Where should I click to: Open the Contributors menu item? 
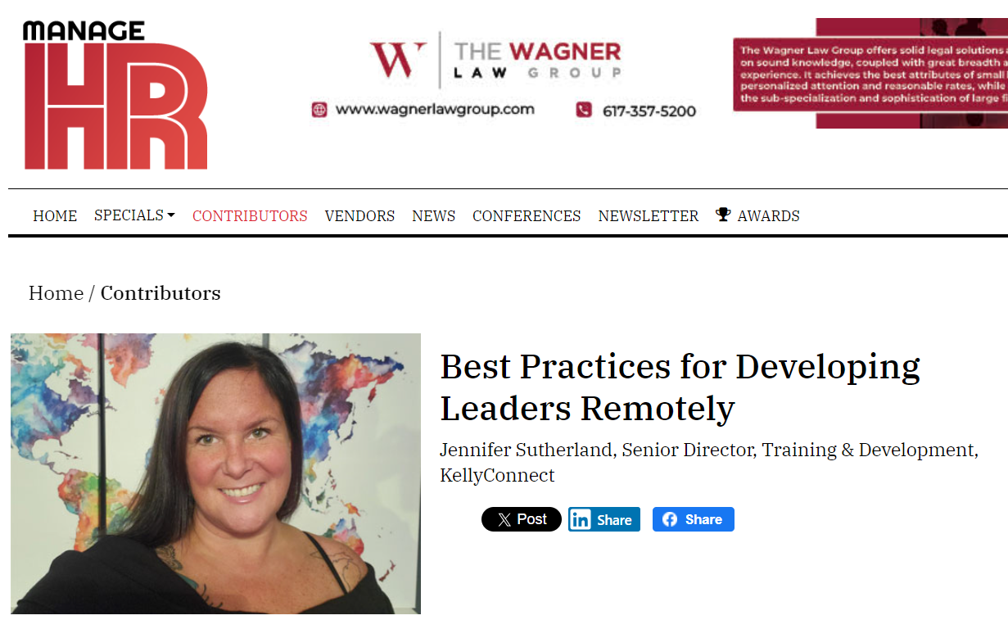click(x=250, y=216)
